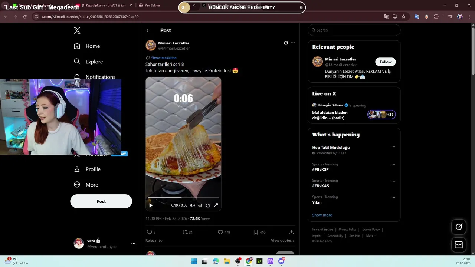Focus the Search field
The image size is (475, 267).
point(354,30)
